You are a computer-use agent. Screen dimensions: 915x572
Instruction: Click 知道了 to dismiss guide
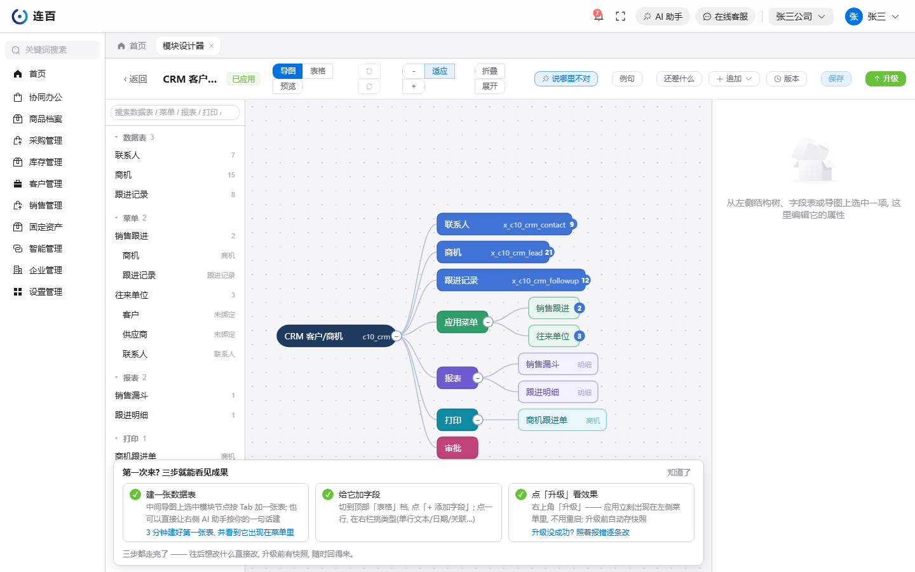[x=679, y=472]
